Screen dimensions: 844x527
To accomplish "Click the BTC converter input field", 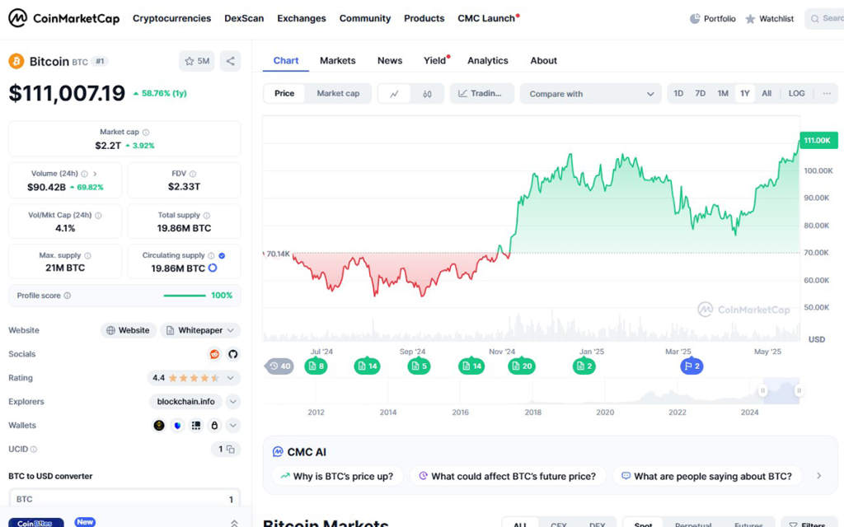I will pos(124,498).
